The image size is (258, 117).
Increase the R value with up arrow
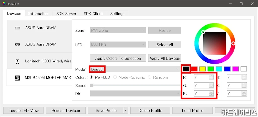(211, 76)
